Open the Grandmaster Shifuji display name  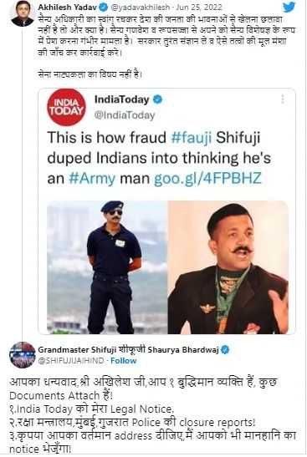click(128, 350)
